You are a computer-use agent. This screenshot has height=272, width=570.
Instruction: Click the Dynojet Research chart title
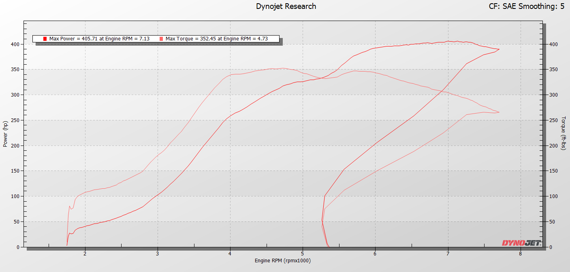(x=286, y=6)
